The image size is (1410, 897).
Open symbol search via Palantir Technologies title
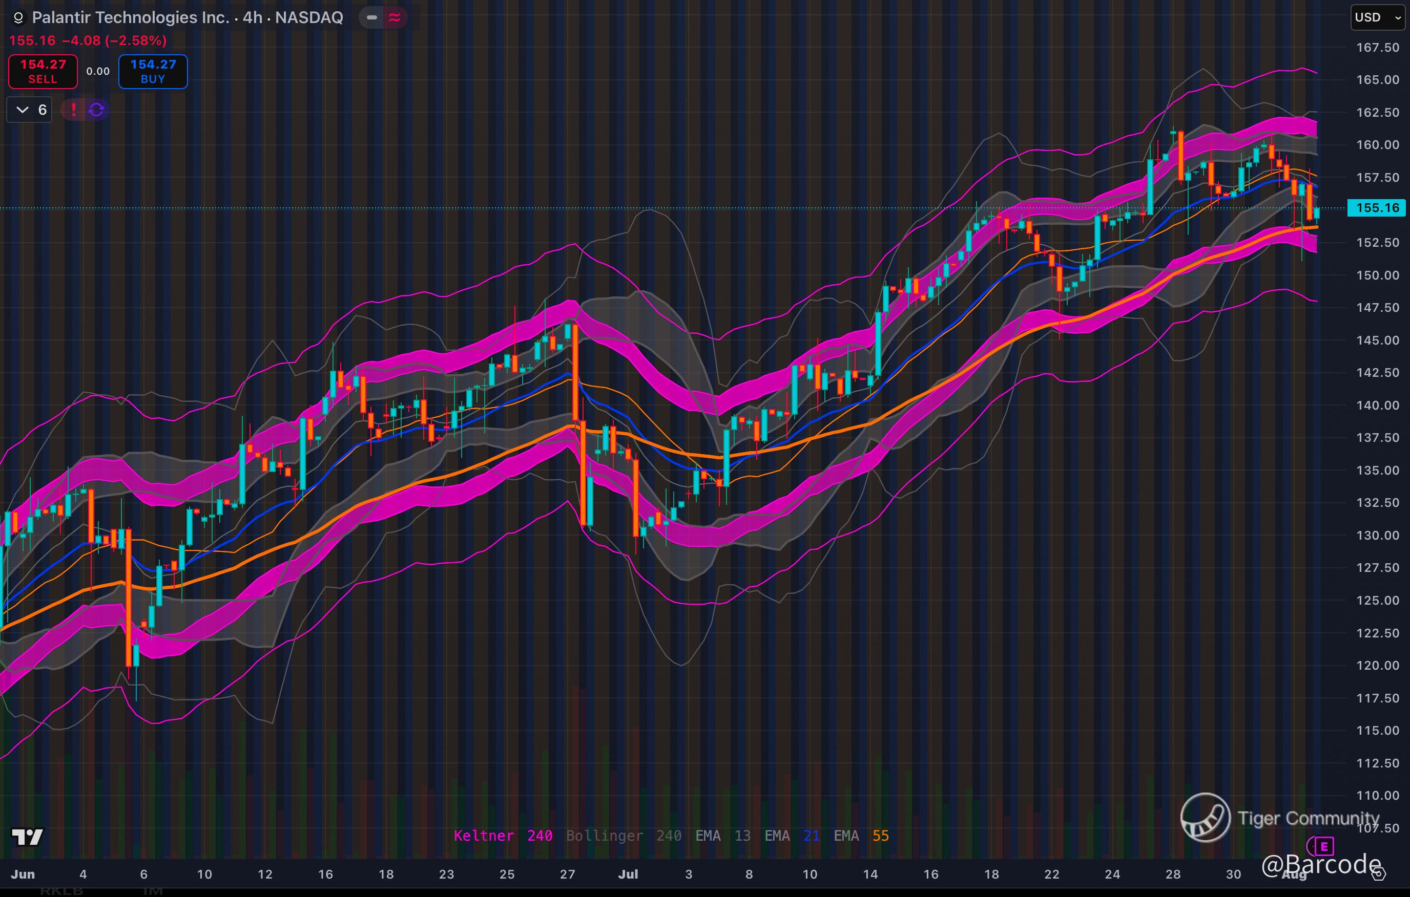[188, 17]
